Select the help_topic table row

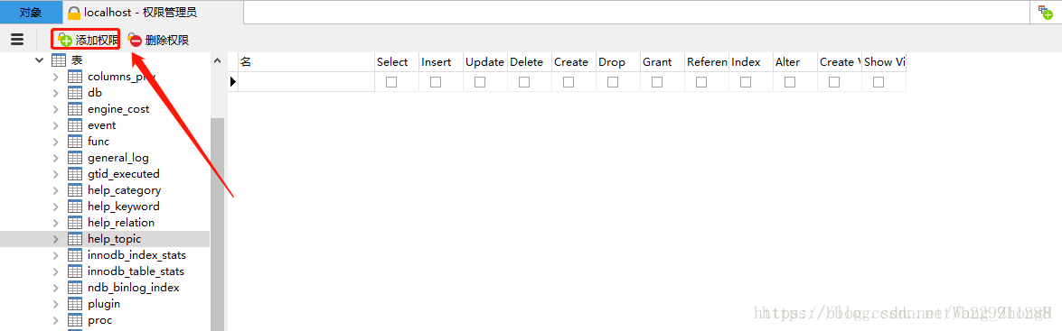tap(105, 238)
